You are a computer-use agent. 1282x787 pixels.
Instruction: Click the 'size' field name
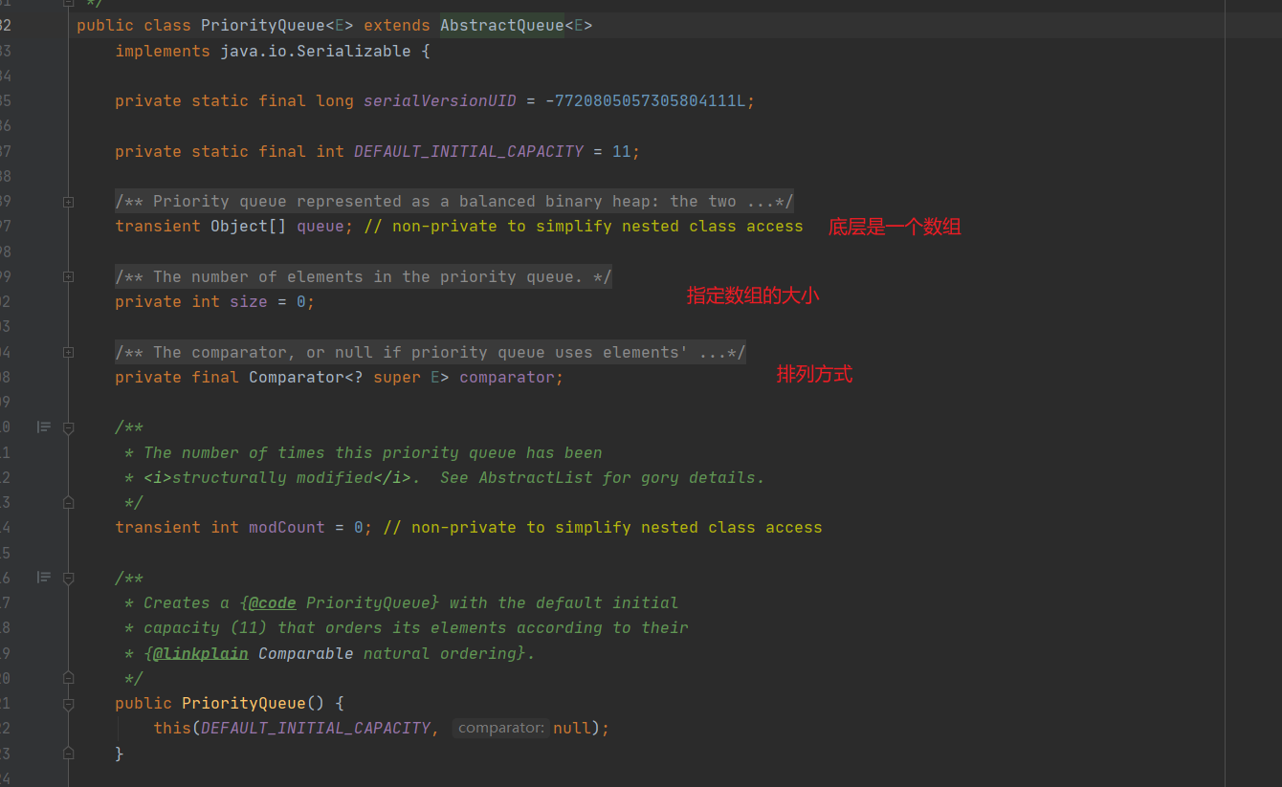click(x=249, y=301)
